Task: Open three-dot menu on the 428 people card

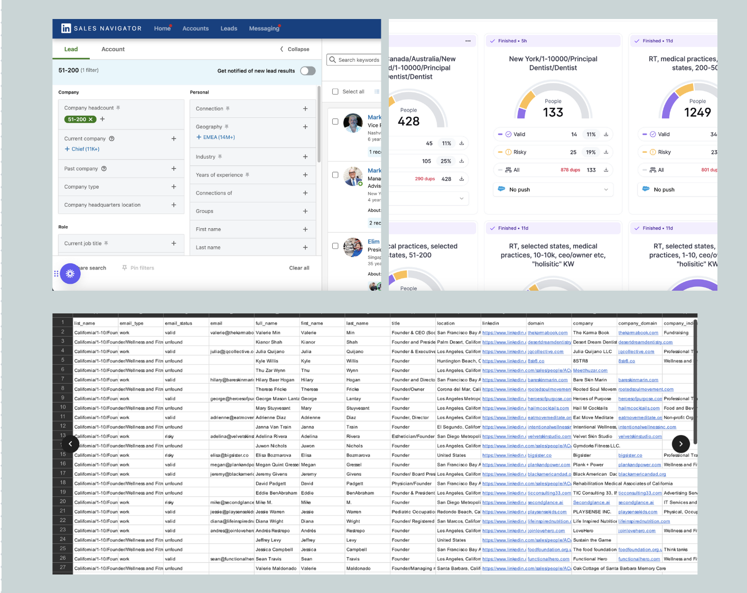Action: coord(468,41)
